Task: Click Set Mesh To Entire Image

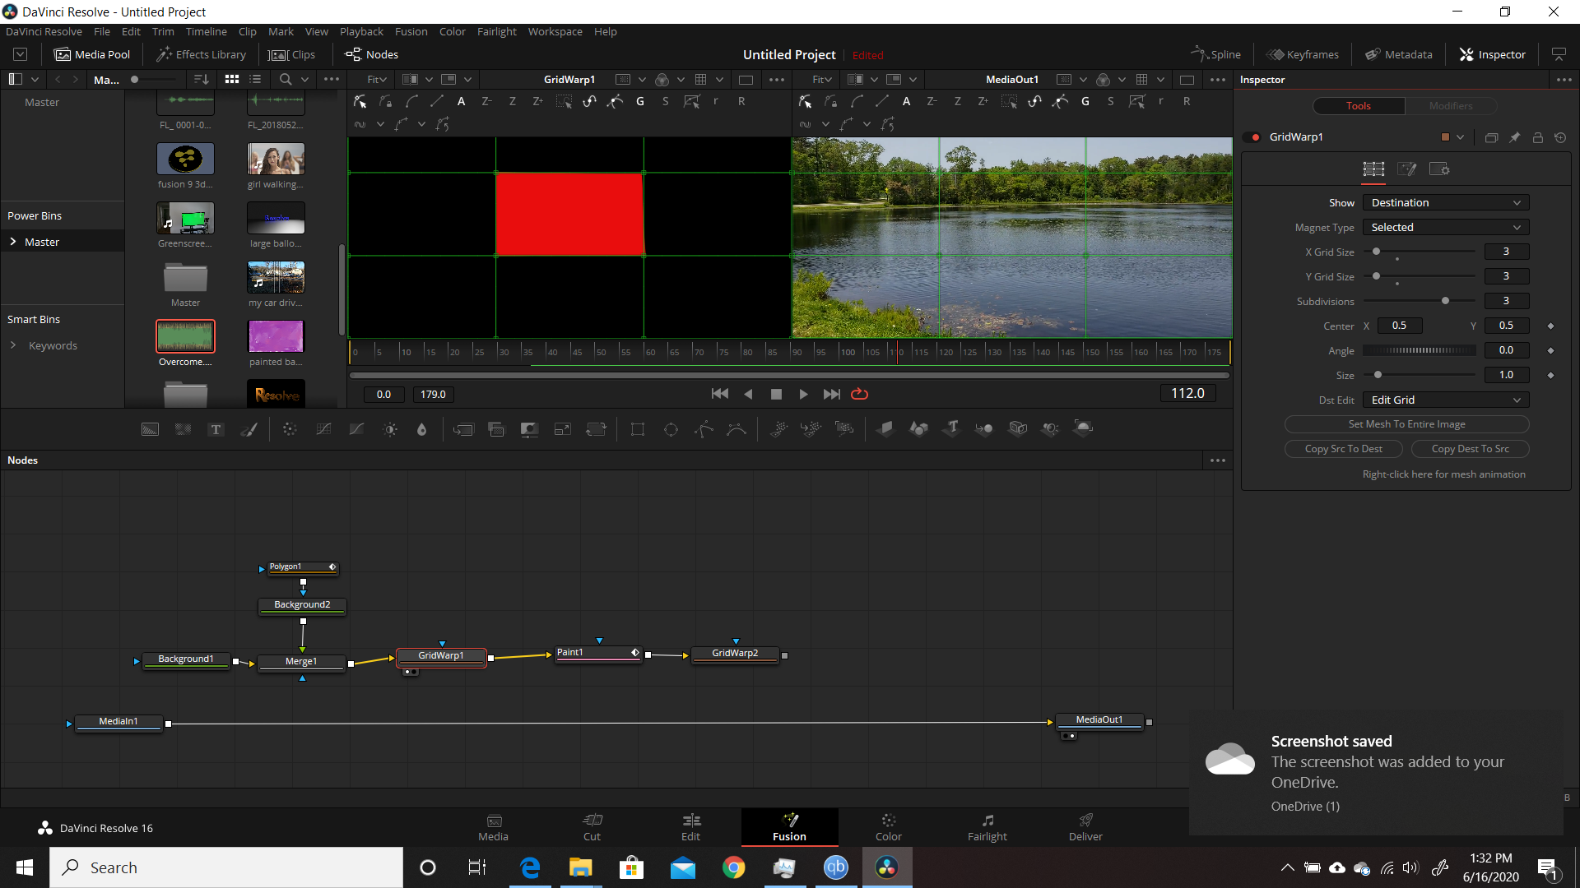Action: [x=1406, y=424]
